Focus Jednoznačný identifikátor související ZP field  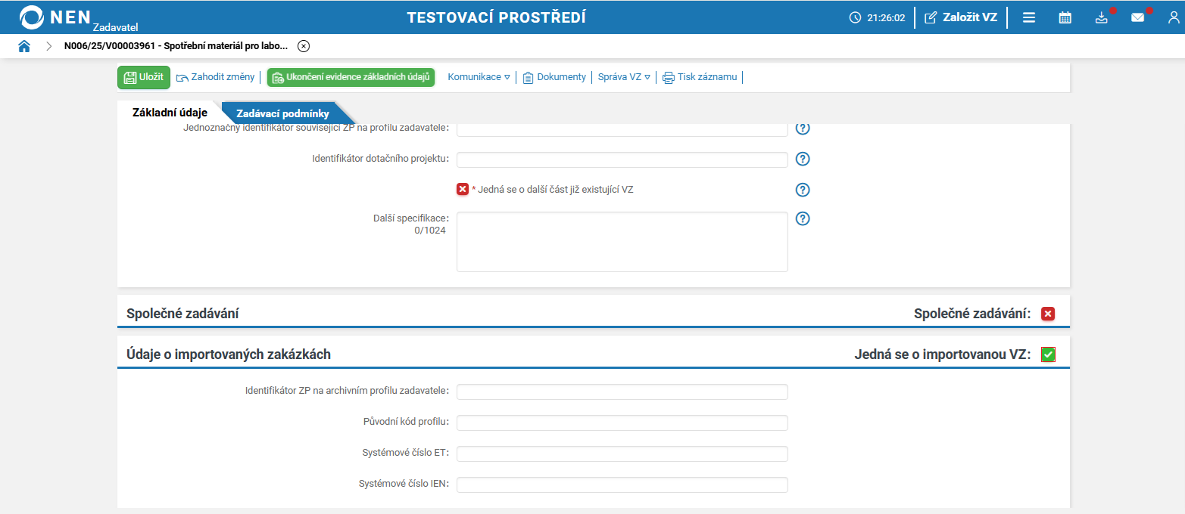[x=622, y=129]
